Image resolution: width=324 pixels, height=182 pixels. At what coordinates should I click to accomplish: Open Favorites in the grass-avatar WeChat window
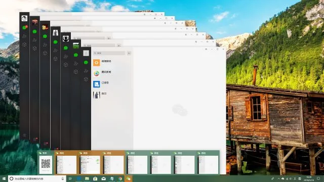pyautogui.click(x=76, y=72)
